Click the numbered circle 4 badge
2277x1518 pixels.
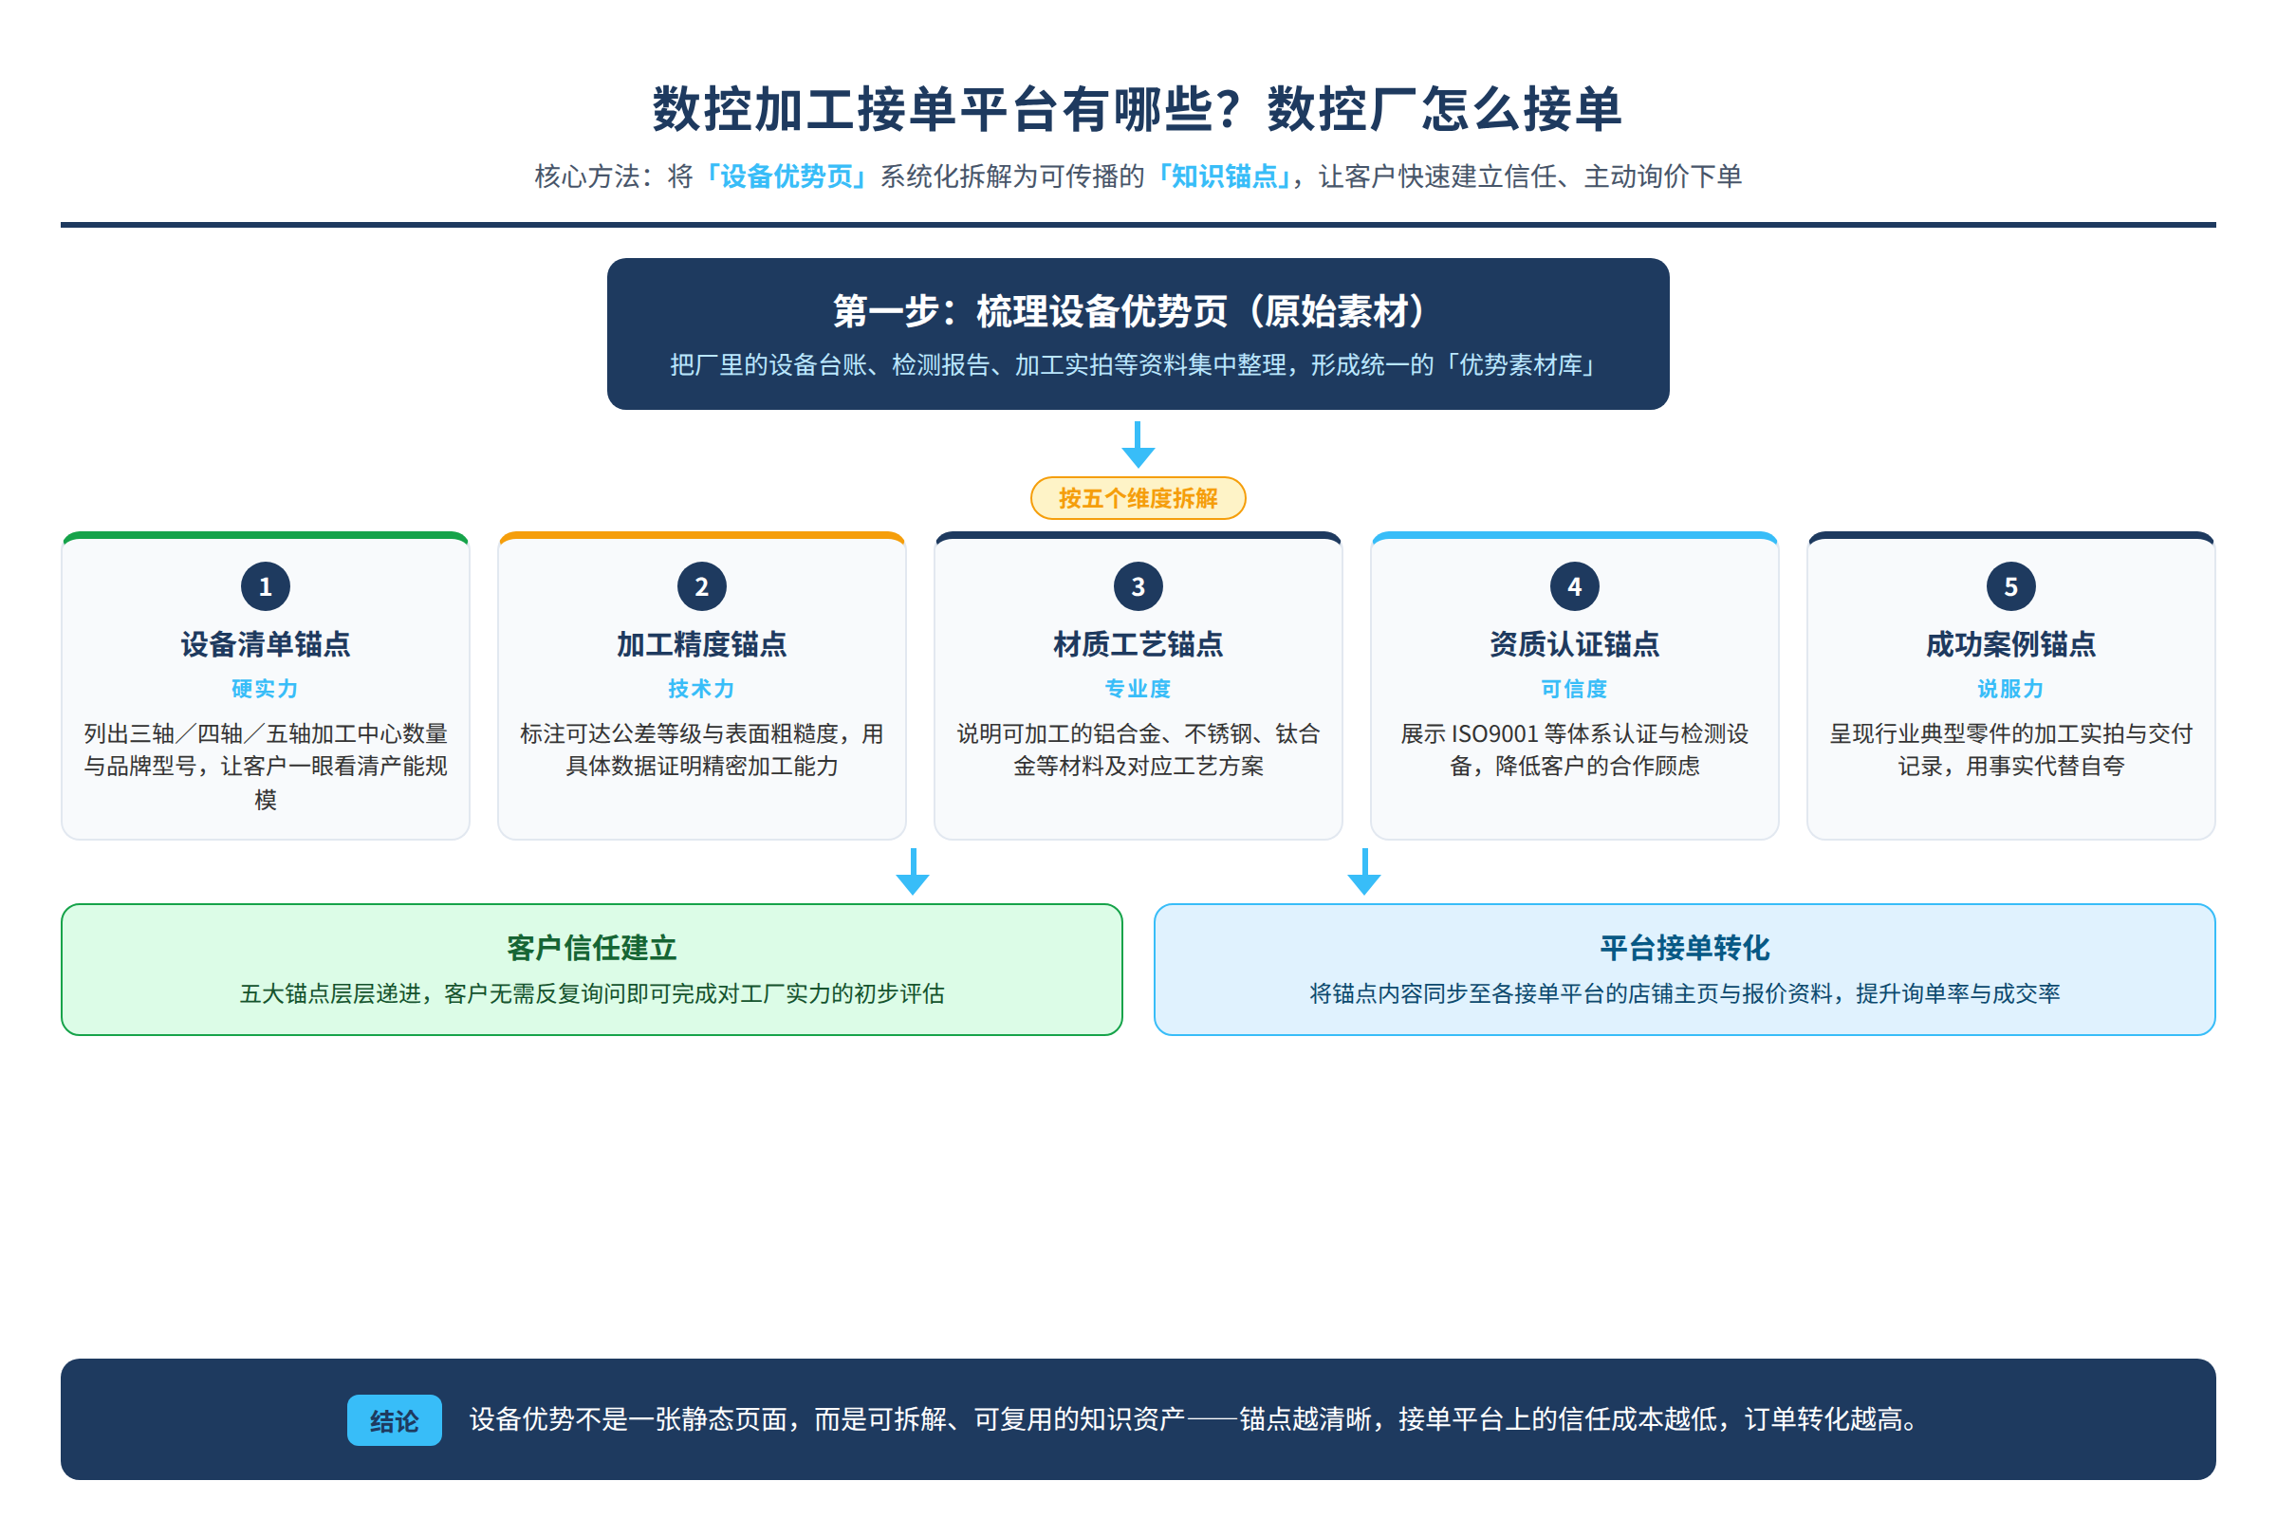[x=1575, y=585]
